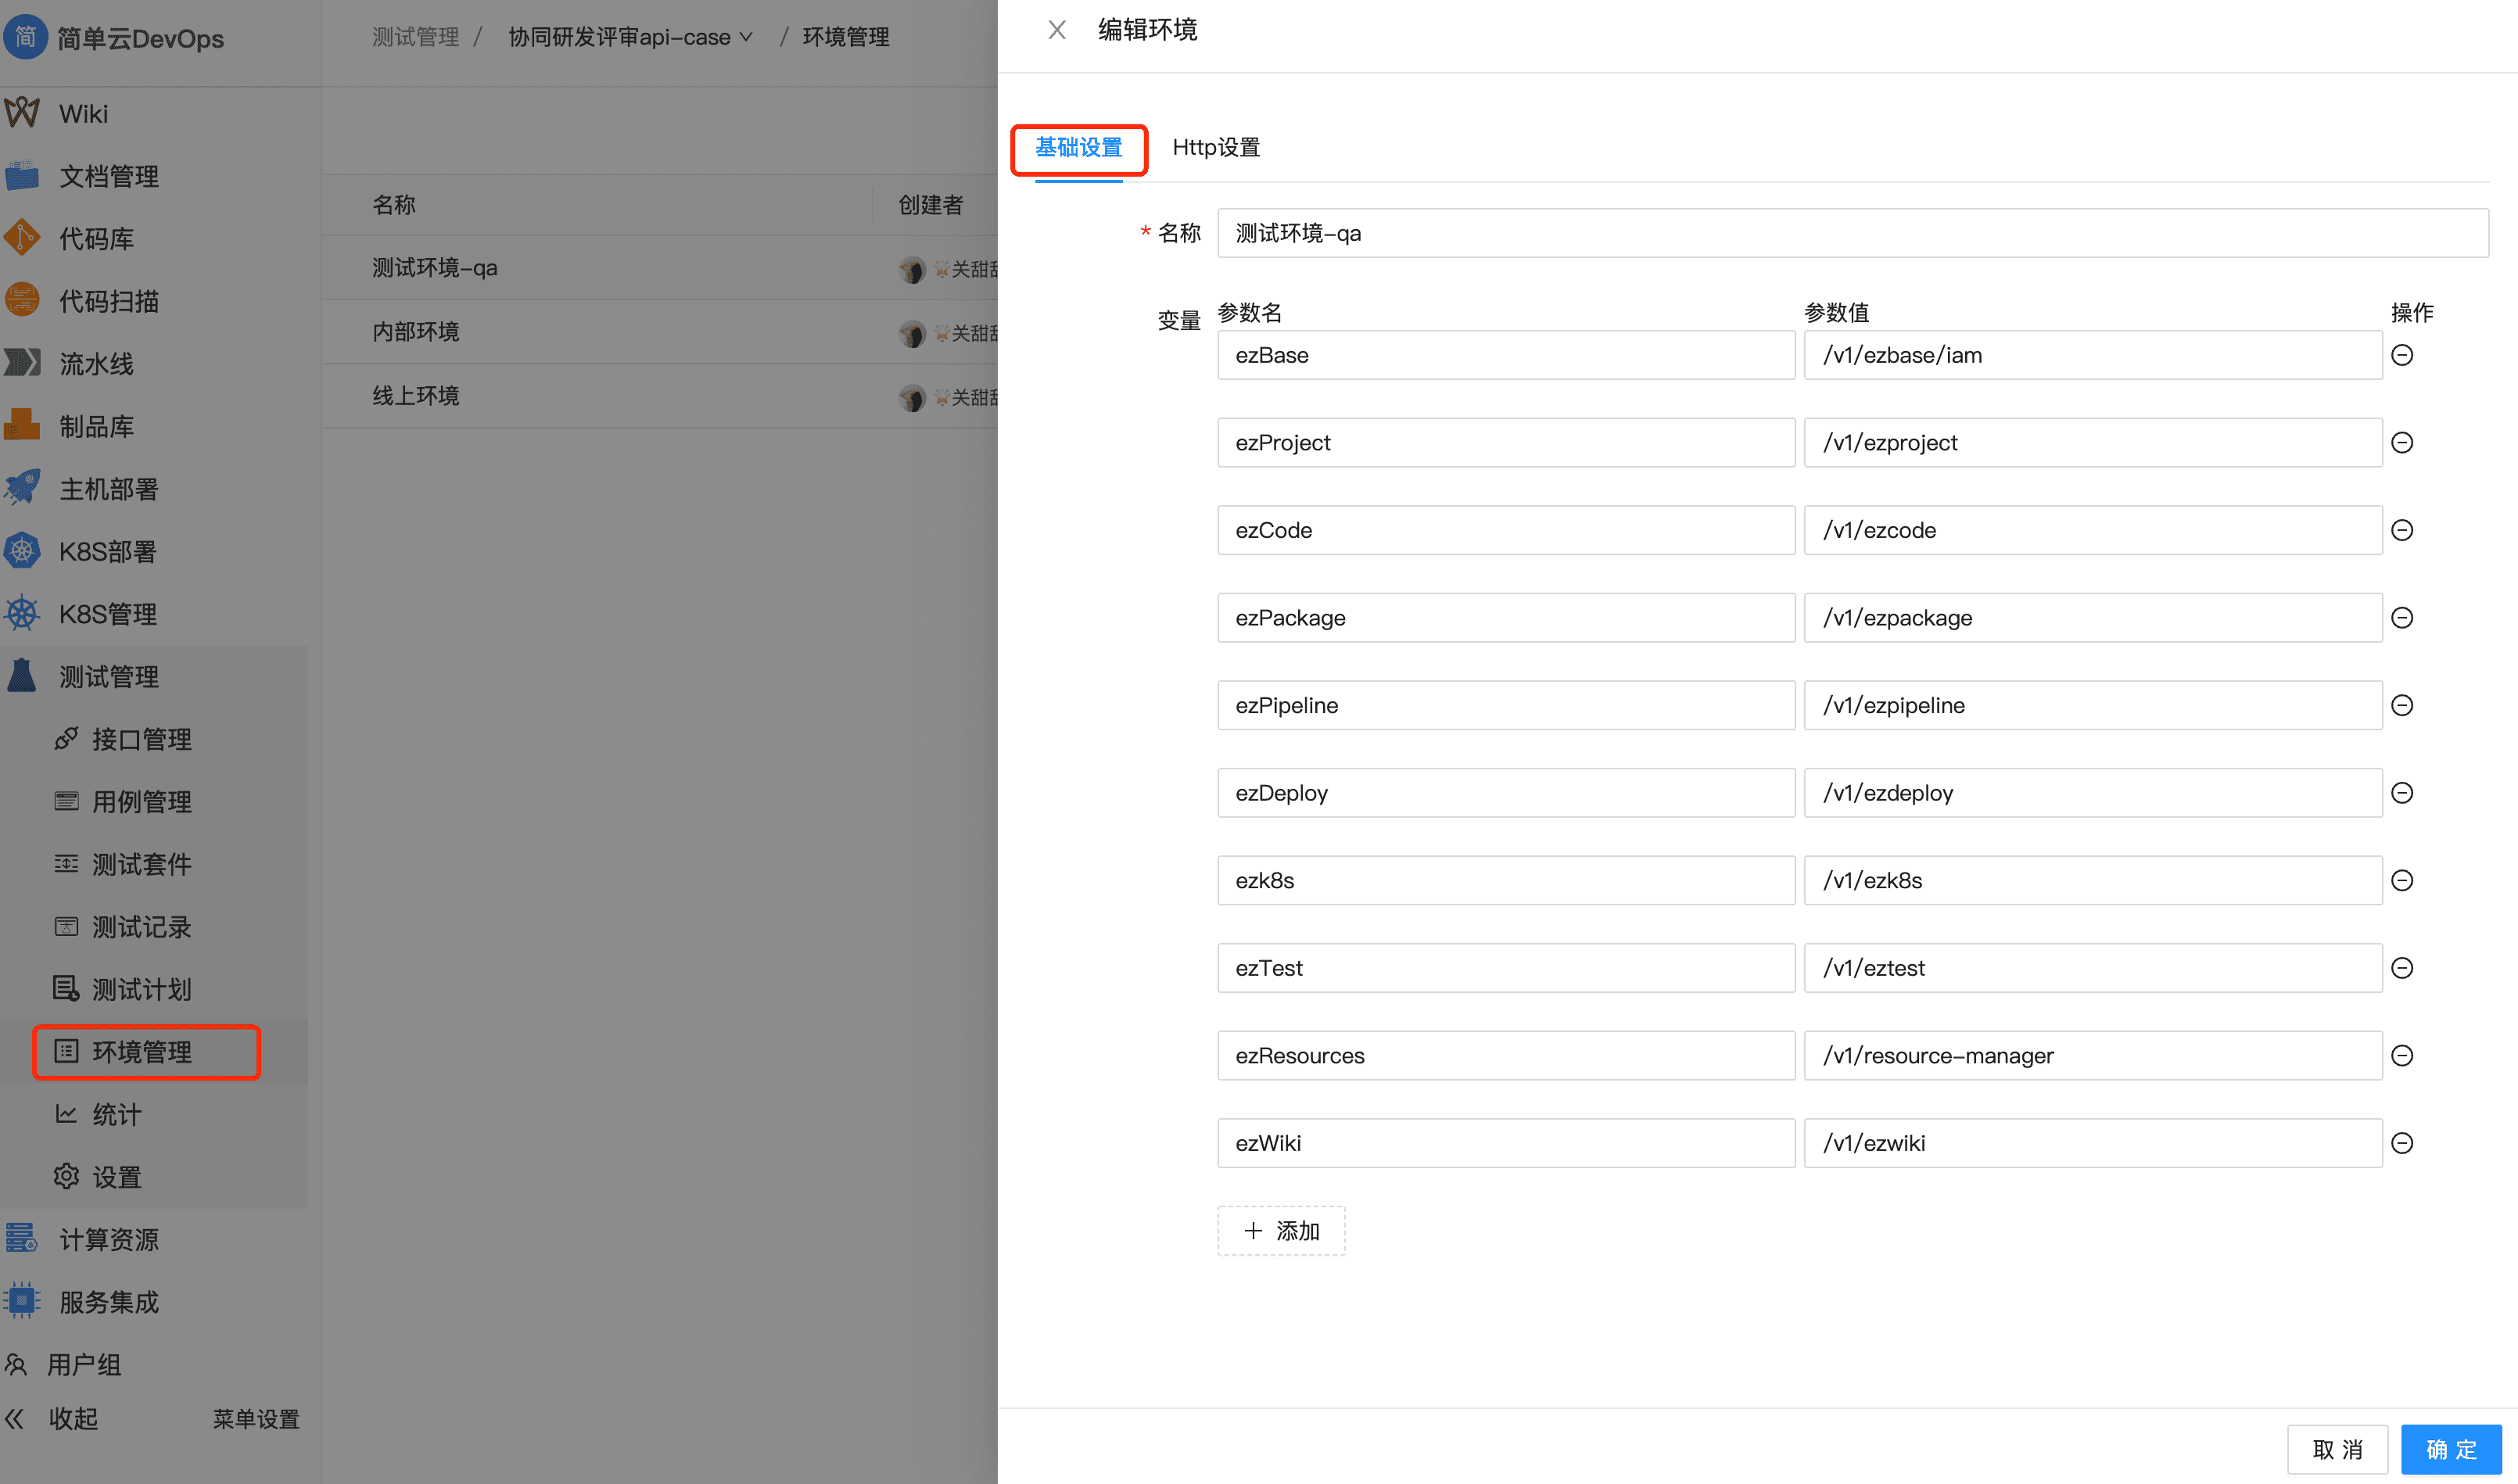Delete the ezPipeline variable with minus icon
The width and height of the screenshot is (2518, 1484).
pos(2402,705)
